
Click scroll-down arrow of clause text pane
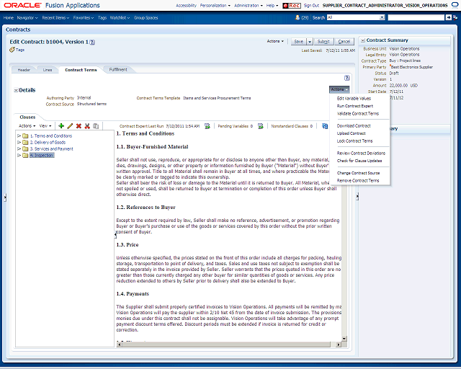344,339
